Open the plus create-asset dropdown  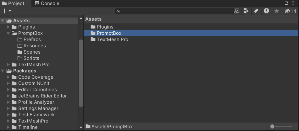tap(7, 11)
